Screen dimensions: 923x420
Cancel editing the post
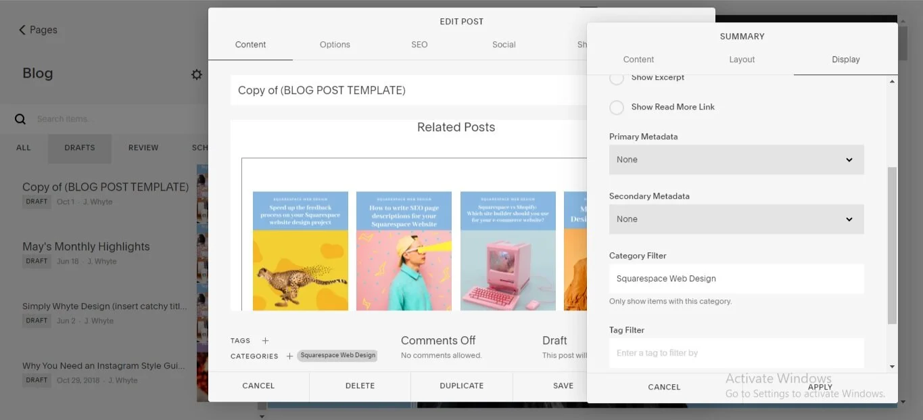[x=258, y=386]
